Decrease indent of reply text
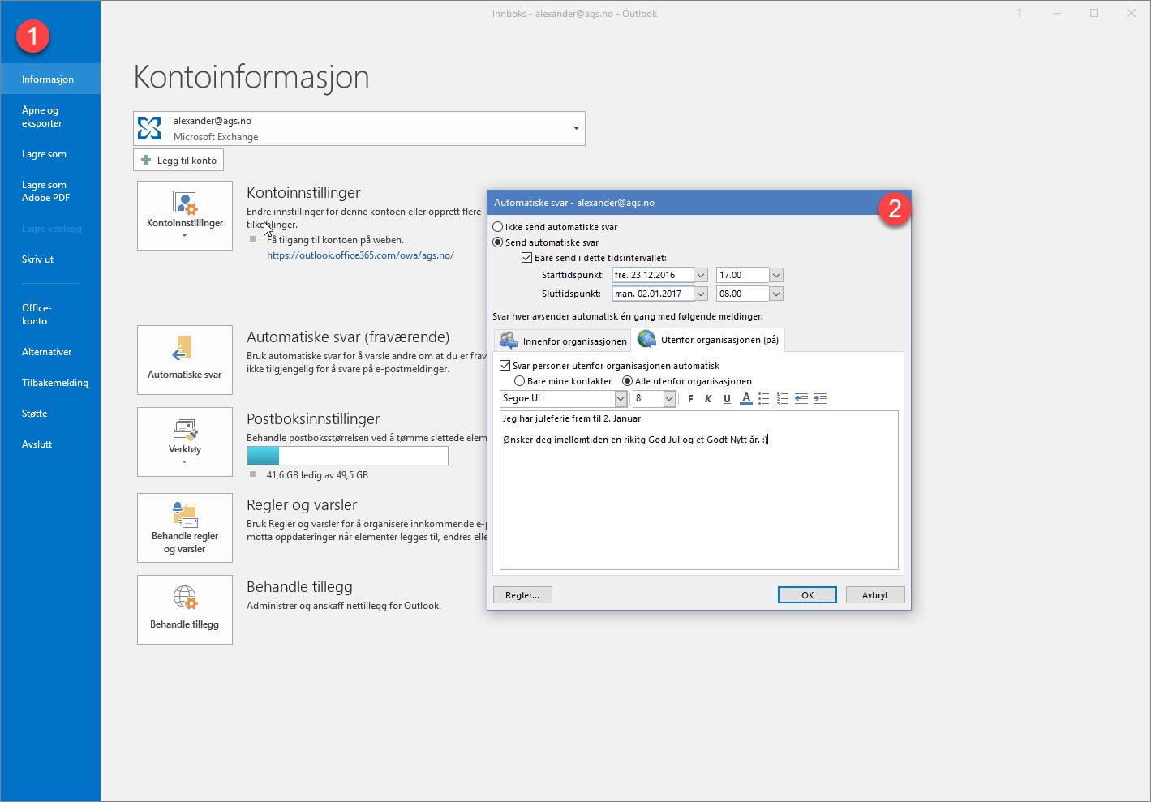 tap(801, 398)
